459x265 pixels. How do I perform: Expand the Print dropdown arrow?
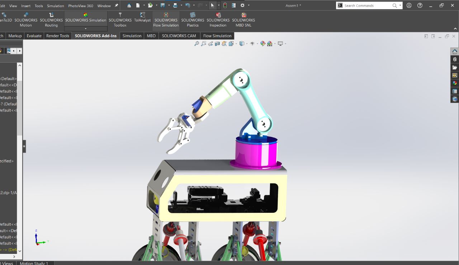point(181,5)
